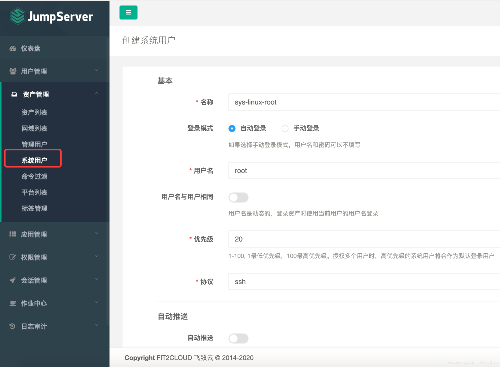The width and height of the screenshot is (500, 367).
Task: Click the user management people icon
Action: pyautogui.click(x=13, y=71)
